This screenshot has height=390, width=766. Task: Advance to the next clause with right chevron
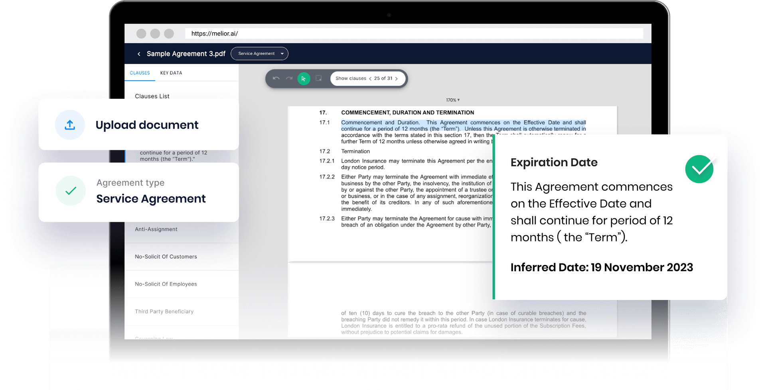[396, 79]
